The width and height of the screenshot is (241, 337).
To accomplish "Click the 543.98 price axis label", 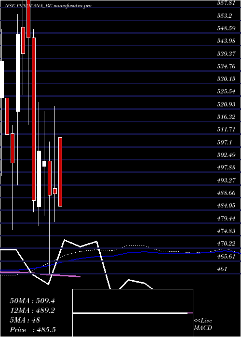I will pyautogui.click(x=226, y=41).
